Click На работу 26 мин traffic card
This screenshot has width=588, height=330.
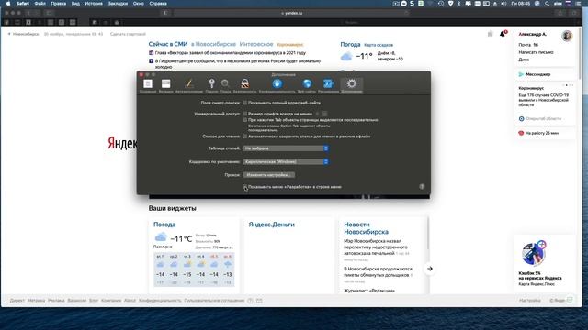545,133
